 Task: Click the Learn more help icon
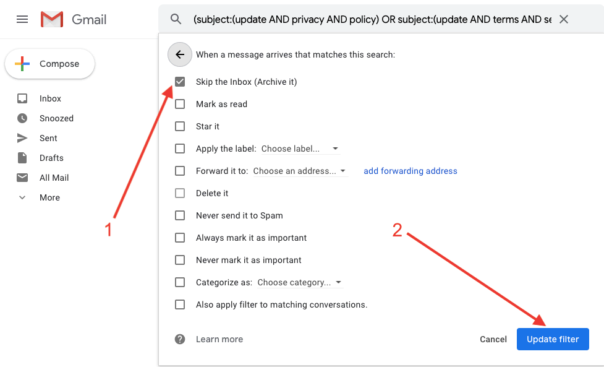(180, 339)
